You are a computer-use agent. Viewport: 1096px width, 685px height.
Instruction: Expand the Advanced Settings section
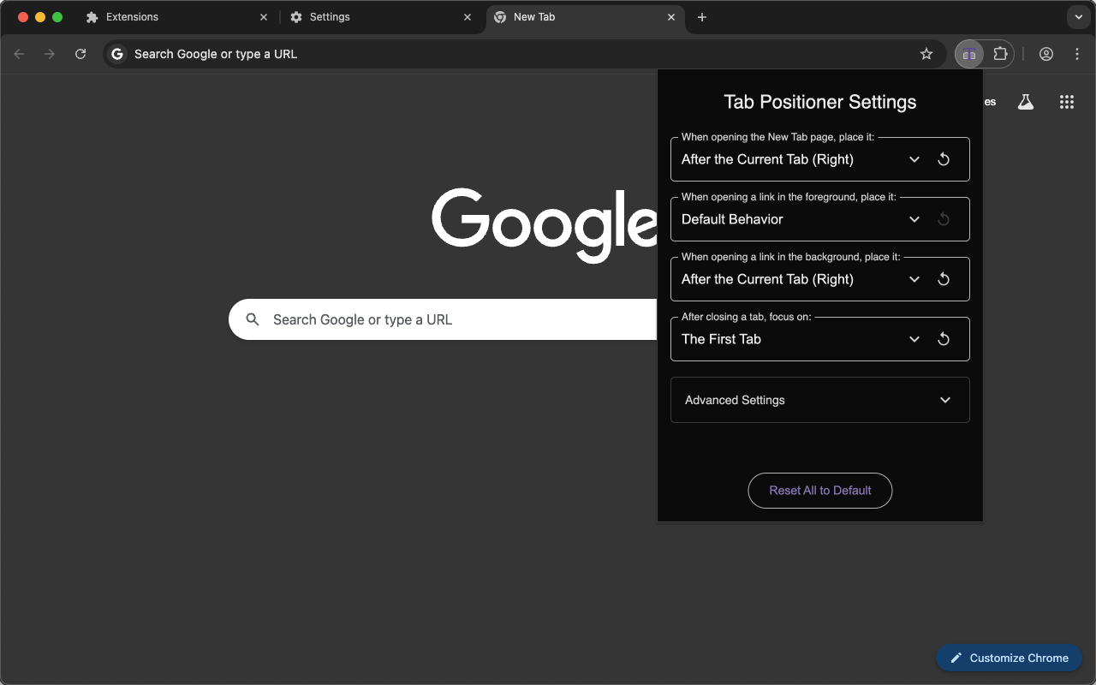coord(819,400)
